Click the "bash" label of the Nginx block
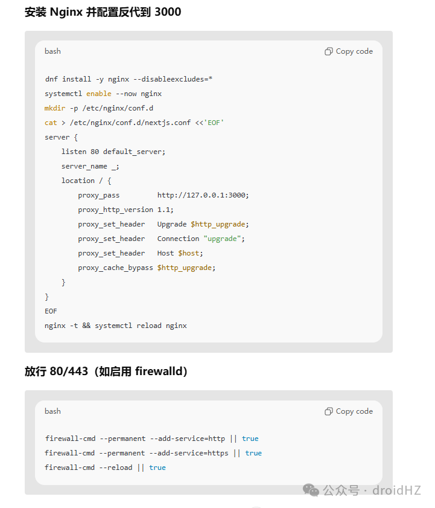 pos(52,51)
